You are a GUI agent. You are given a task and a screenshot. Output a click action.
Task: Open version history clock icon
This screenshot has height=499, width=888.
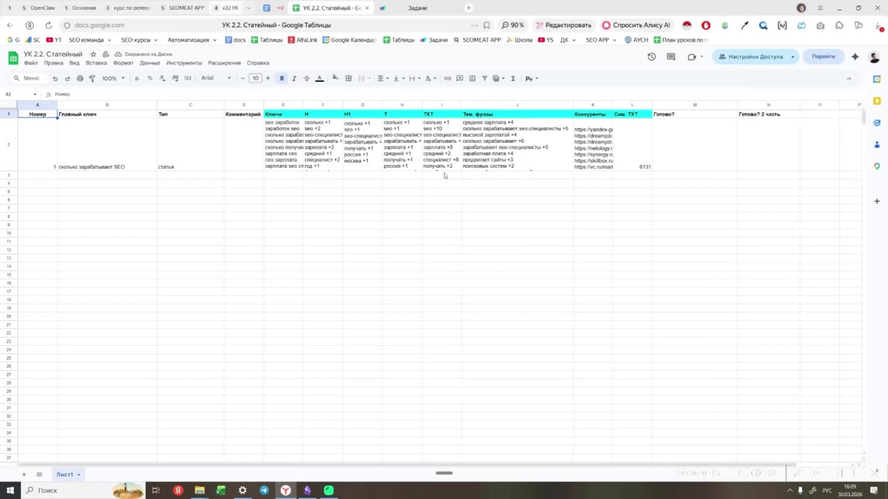coord(651,57)
